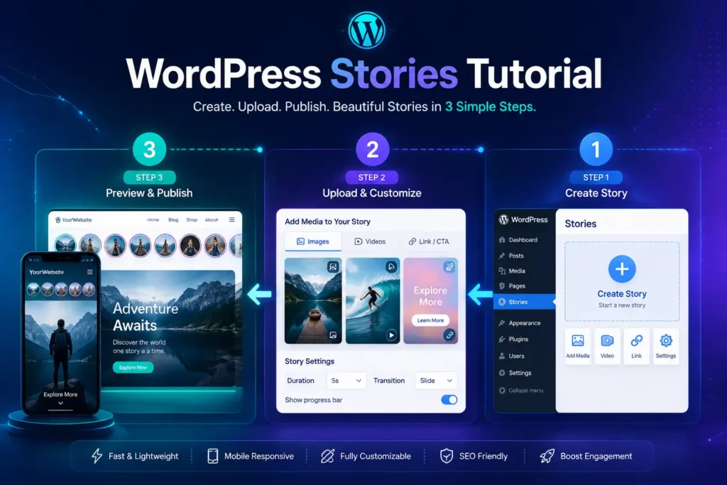Screen dimensions: 727x485
Task: Click the Add Media tile icon
Action: 578,341
